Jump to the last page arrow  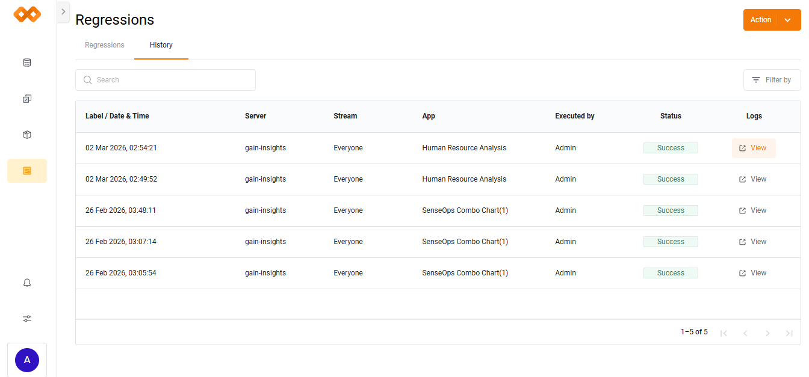[789, 333]
